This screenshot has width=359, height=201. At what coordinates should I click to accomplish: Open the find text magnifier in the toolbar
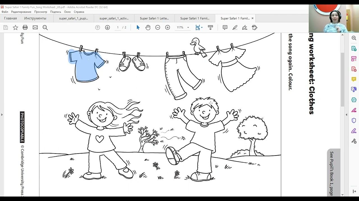[45, 27]
